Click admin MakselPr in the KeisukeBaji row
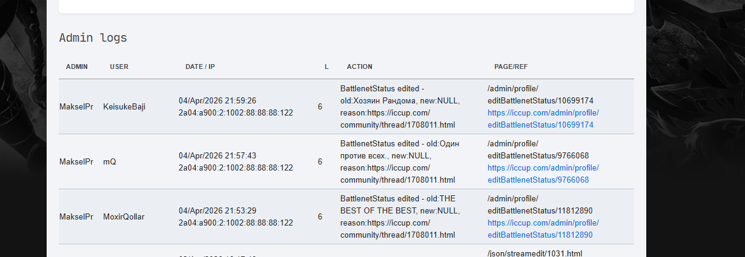 (76, 106)
